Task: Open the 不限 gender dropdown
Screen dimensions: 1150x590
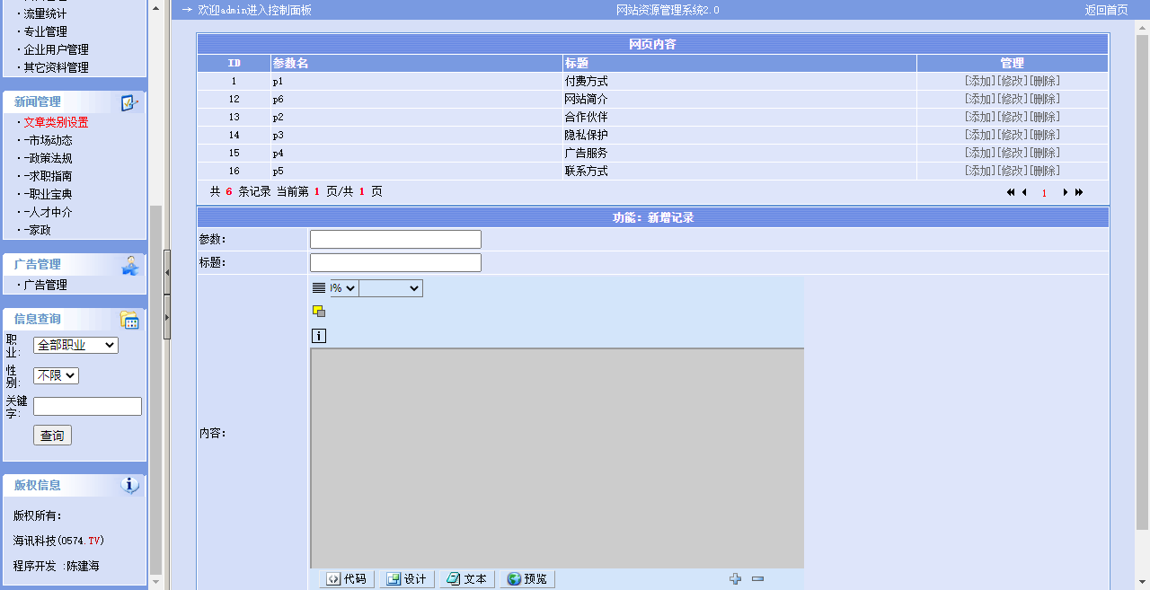Action: [55, 375]
